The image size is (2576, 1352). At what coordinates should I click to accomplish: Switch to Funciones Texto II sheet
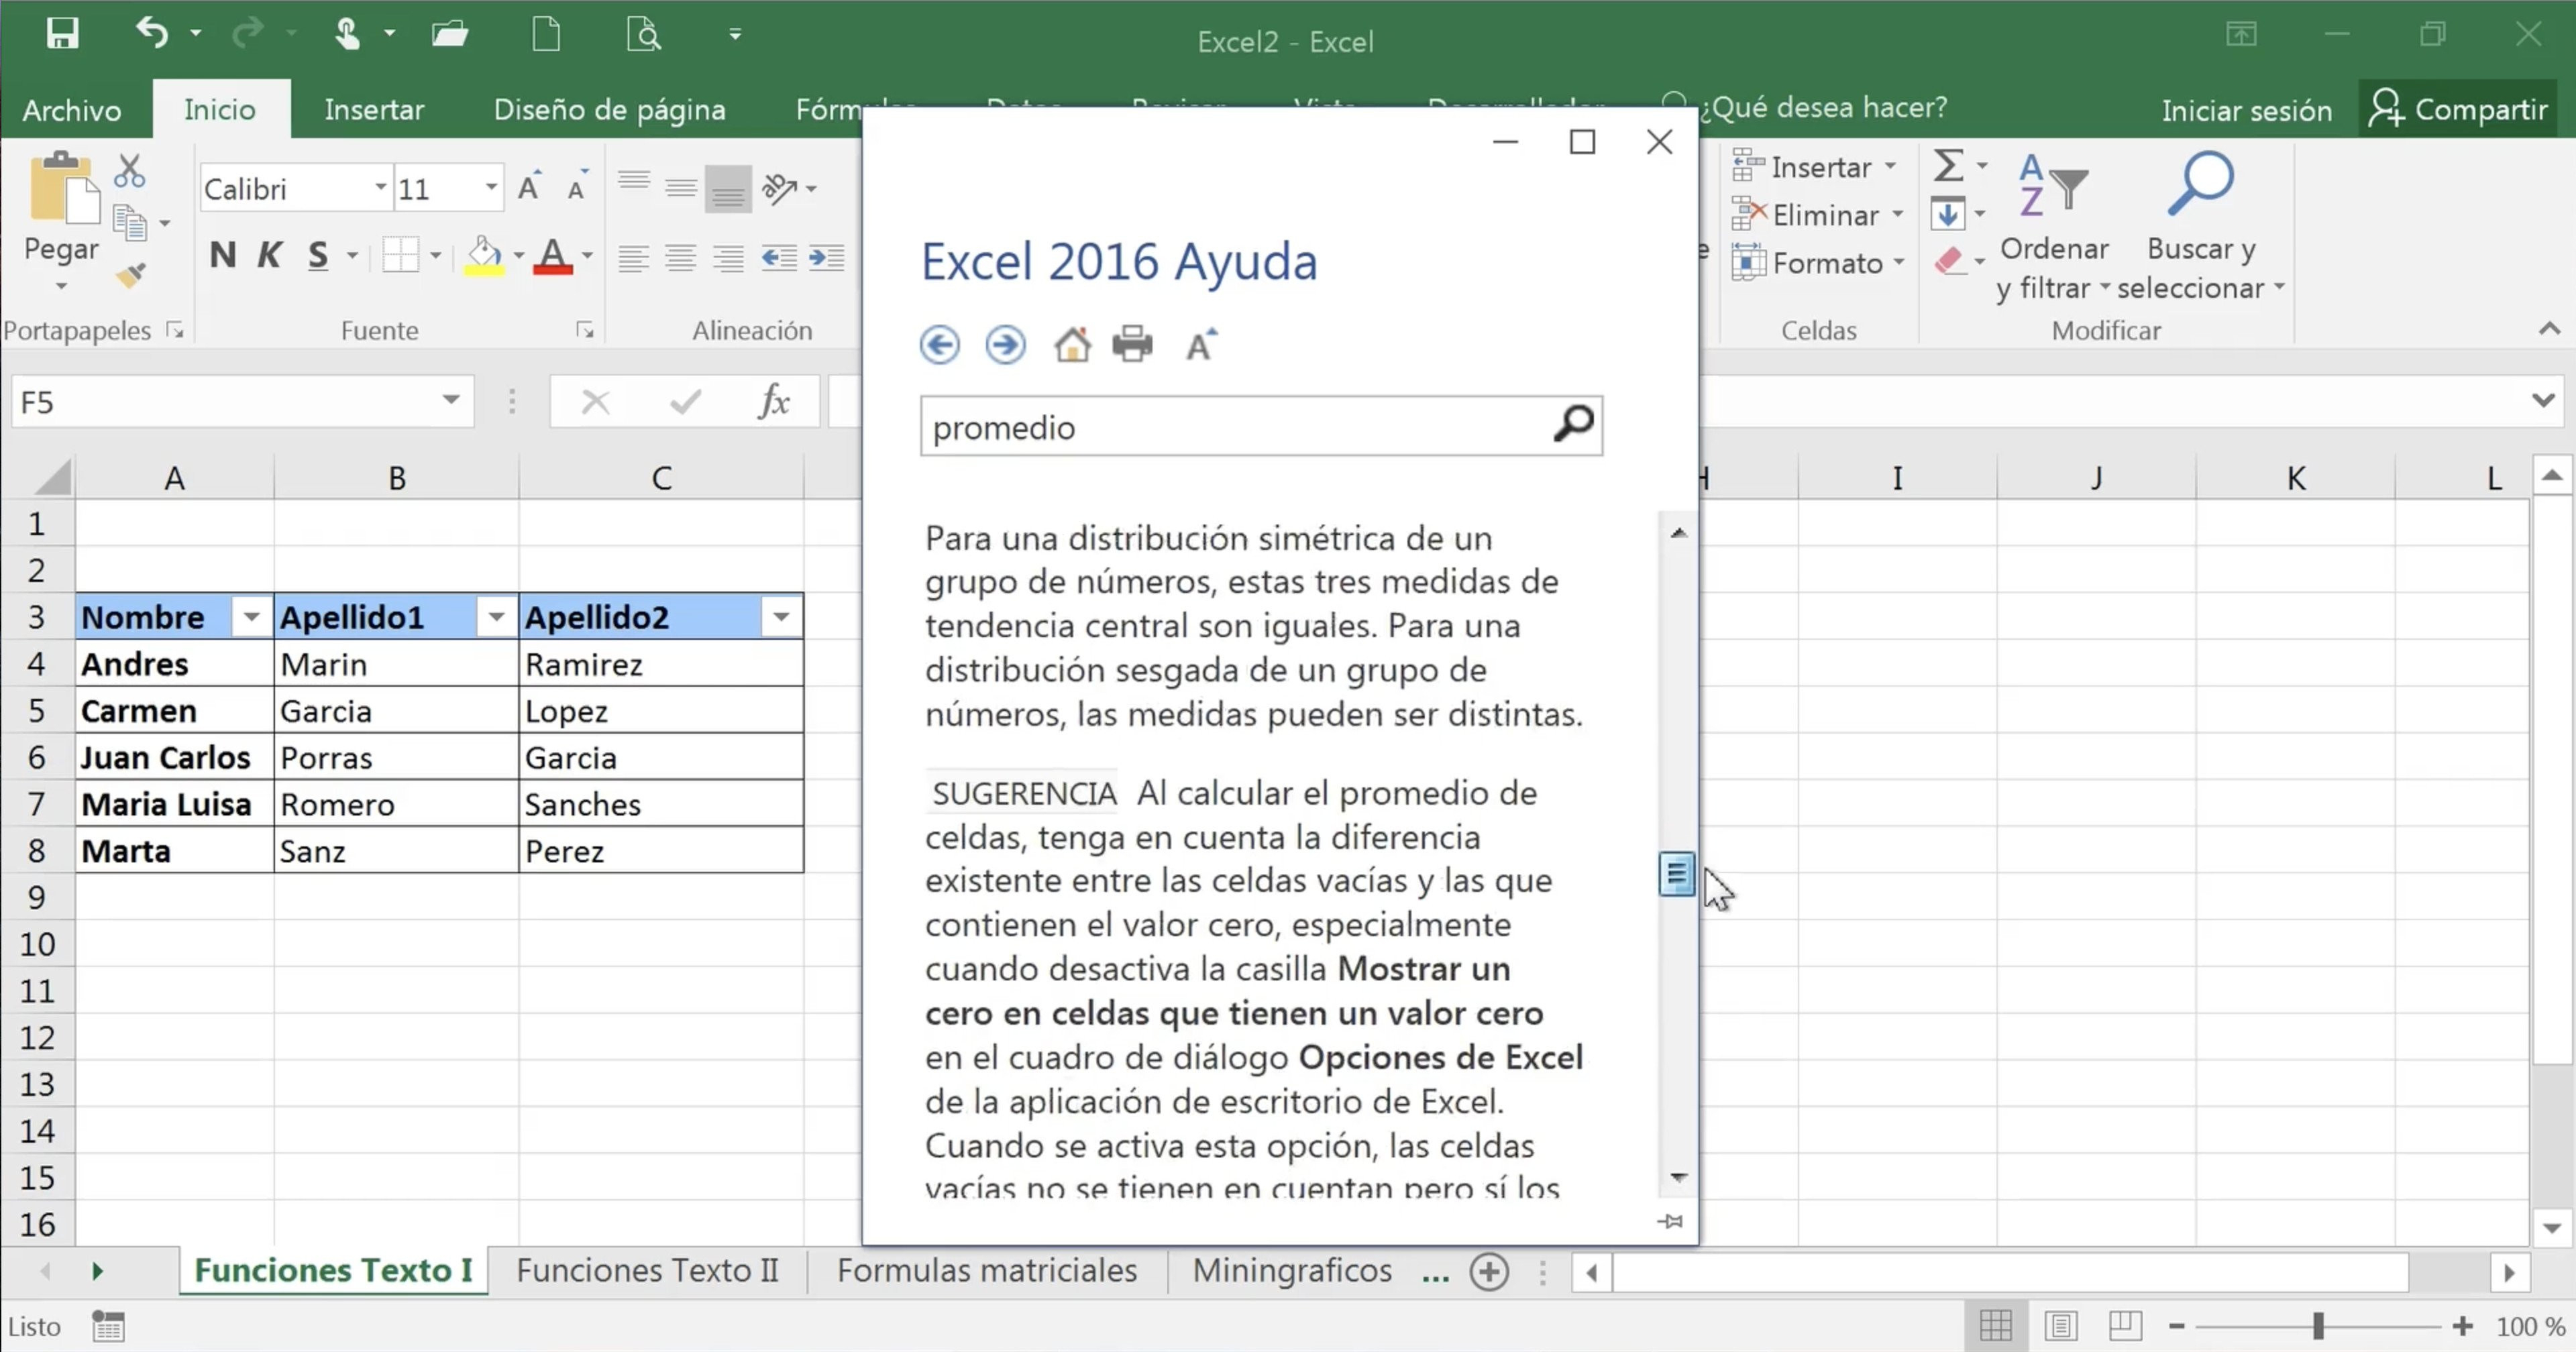[647, 1270]
